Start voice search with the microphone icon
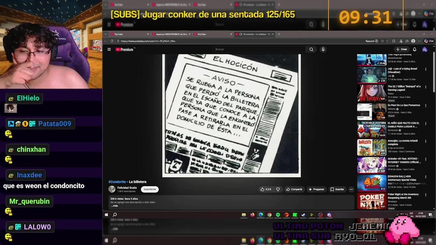The image size is (436, 245). 323,49
